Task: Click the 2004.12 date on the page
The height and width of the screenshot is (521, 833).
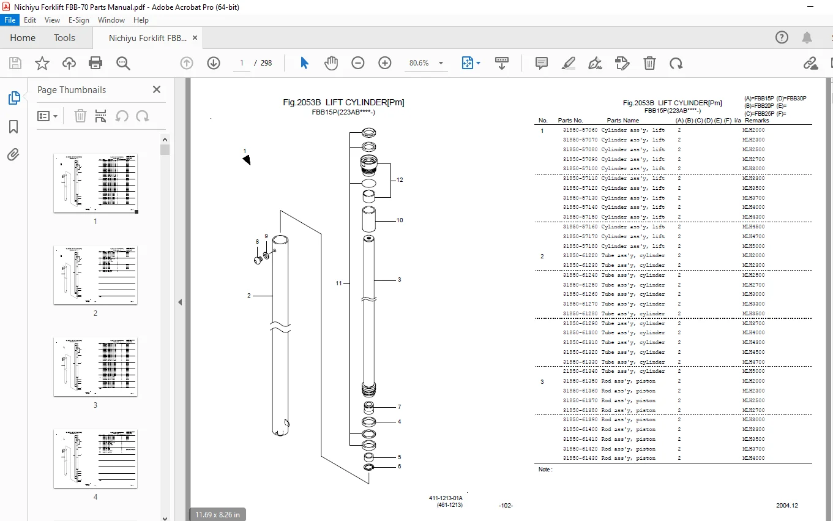Action: pos(787,506)
